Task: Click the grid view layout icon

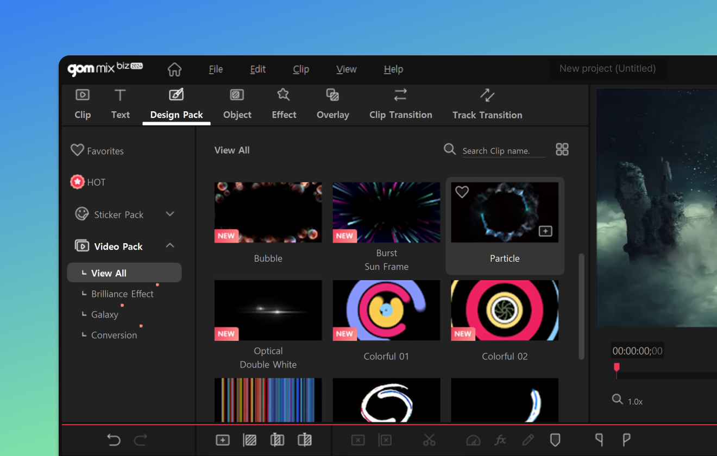Action: (562, 149)
